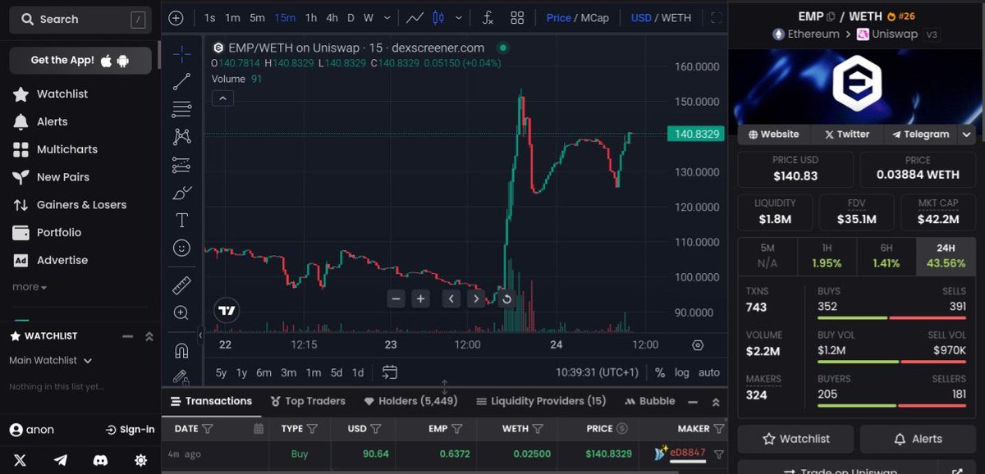Open the Fibonacci retracement tool
Viewport: 985px width, 474px height.
pyautogui.click(x=181, y=109)
